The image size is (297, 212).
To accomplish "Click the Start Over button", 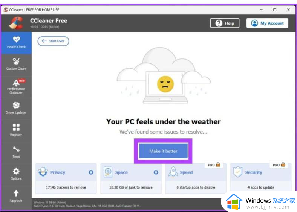I will tap(53, 41).
